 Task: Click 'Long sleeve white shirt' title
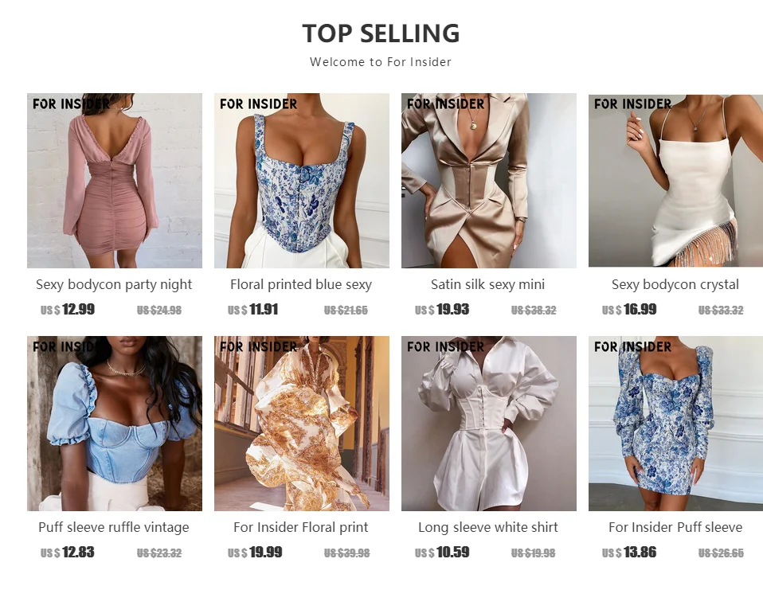pos(488,527)
